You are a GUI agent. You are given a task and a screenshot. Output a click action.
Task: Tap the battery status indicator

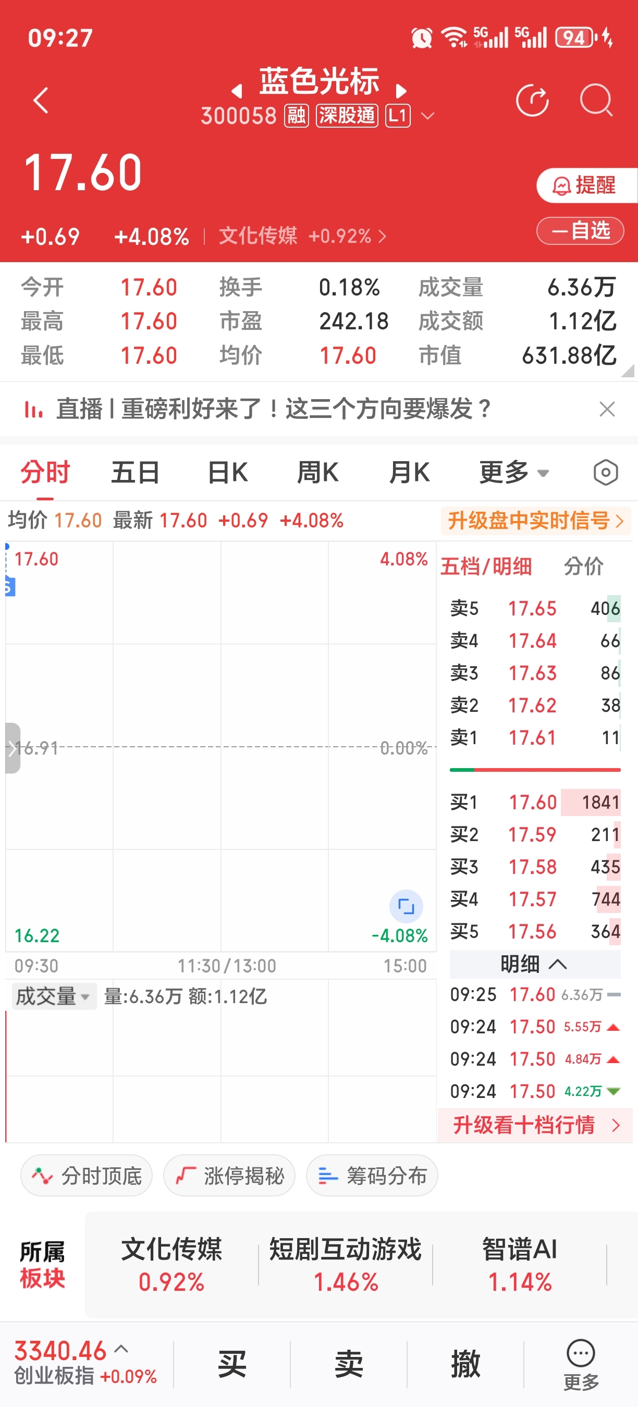(x=576, y=38)
